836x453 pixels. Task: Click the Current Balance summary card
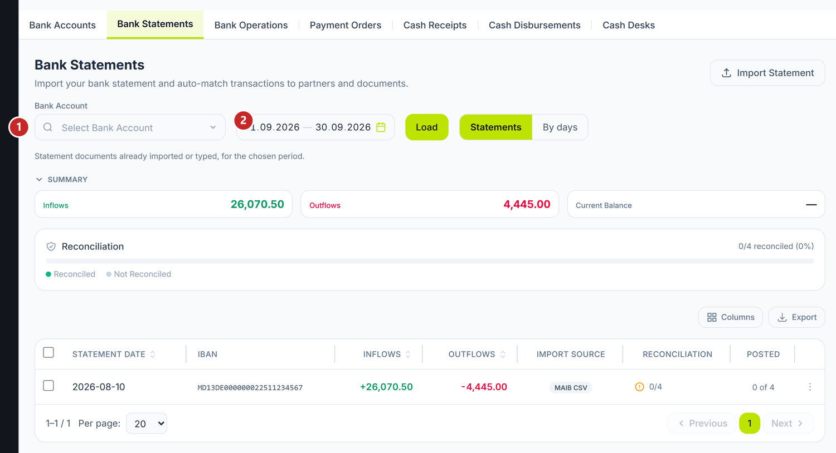696,204
